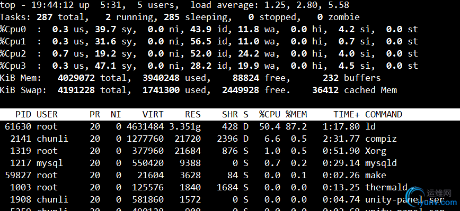Click the 36412 cached Mem value
This screenshot has width=460, height=211.
coord(325,90)
